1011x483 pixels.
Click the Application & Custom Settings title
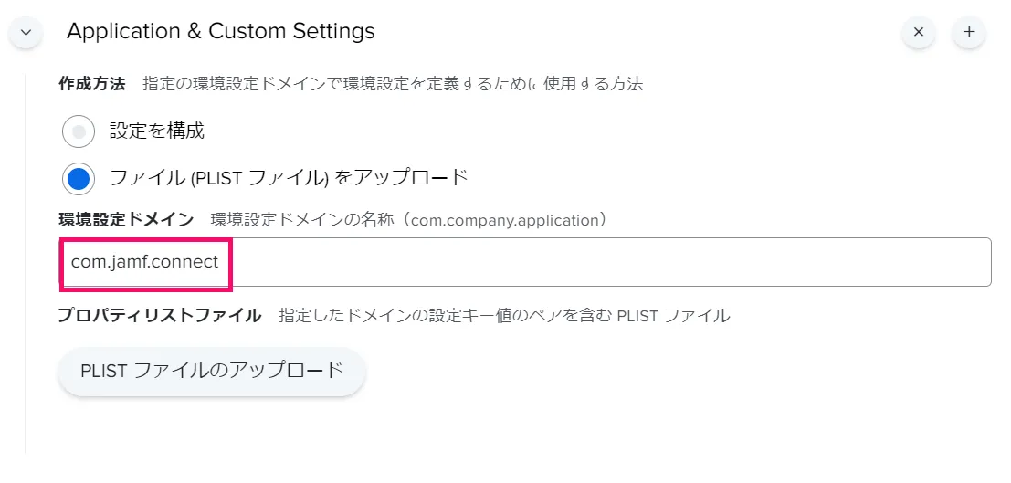[x=220, y=31]
